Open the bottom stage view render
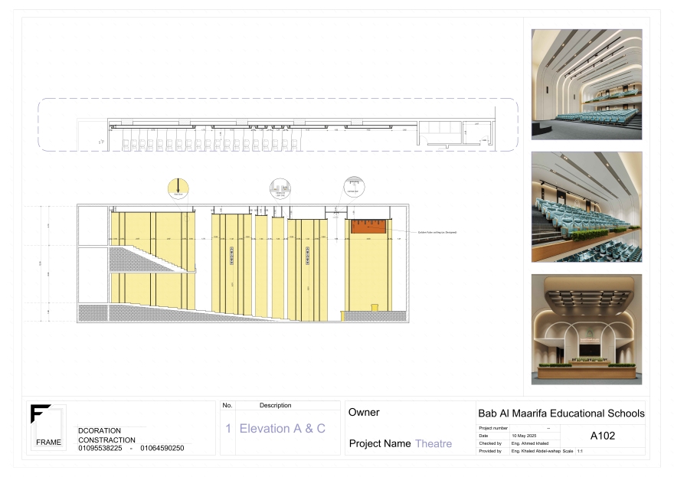Image resolution: width=674 pixels, height=477 pixels. (587, 329)
